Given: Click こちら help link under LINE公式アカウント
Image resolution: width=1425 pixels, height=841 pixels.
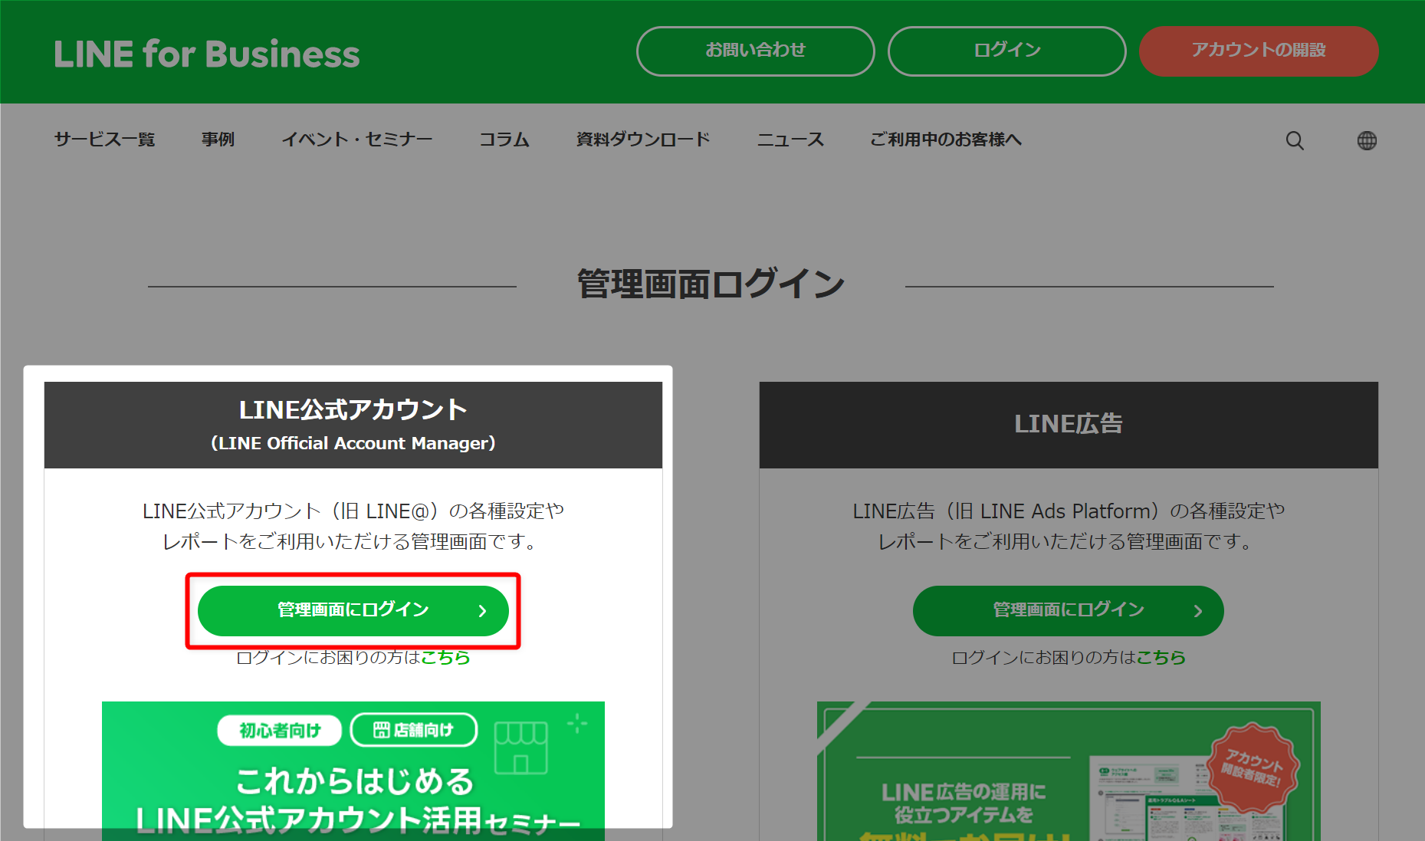Looking at the screenshot, I should 445,657.
